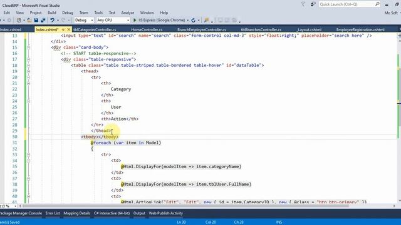
Task: Open the notifications flag icon
Action: pos(303,4)
